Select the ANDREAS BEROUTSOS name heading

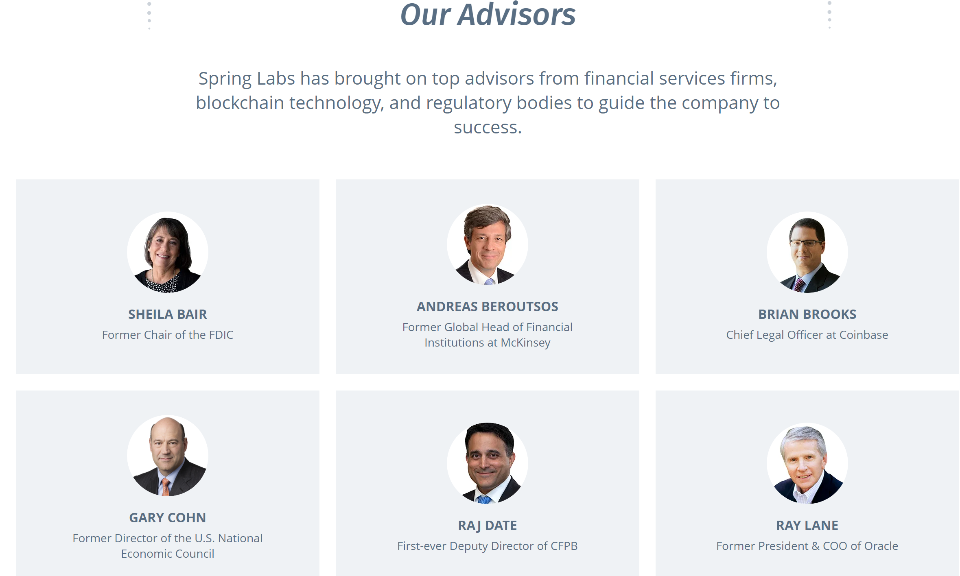tap(487, 307)
